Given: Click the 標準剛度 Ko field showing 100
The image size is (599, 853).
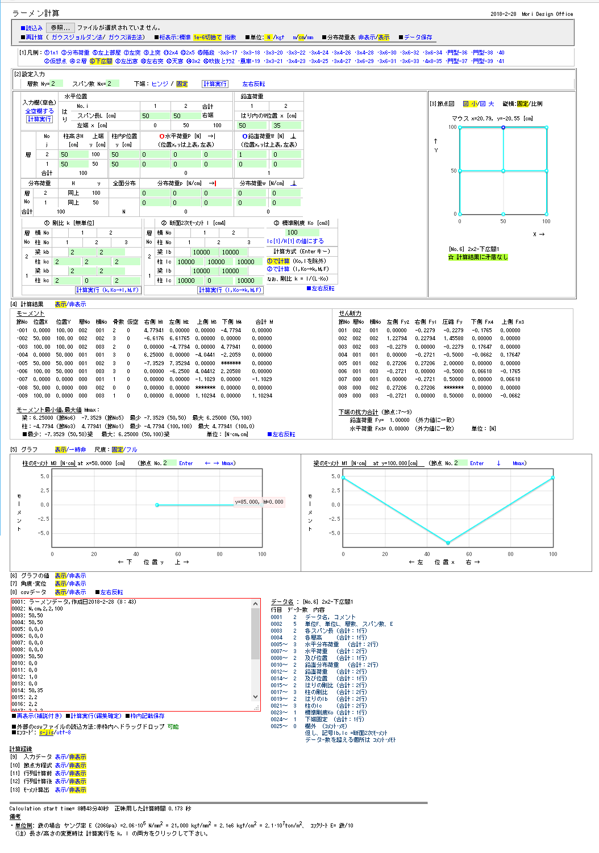Looking at the screenshot, I should coord(302,232).
